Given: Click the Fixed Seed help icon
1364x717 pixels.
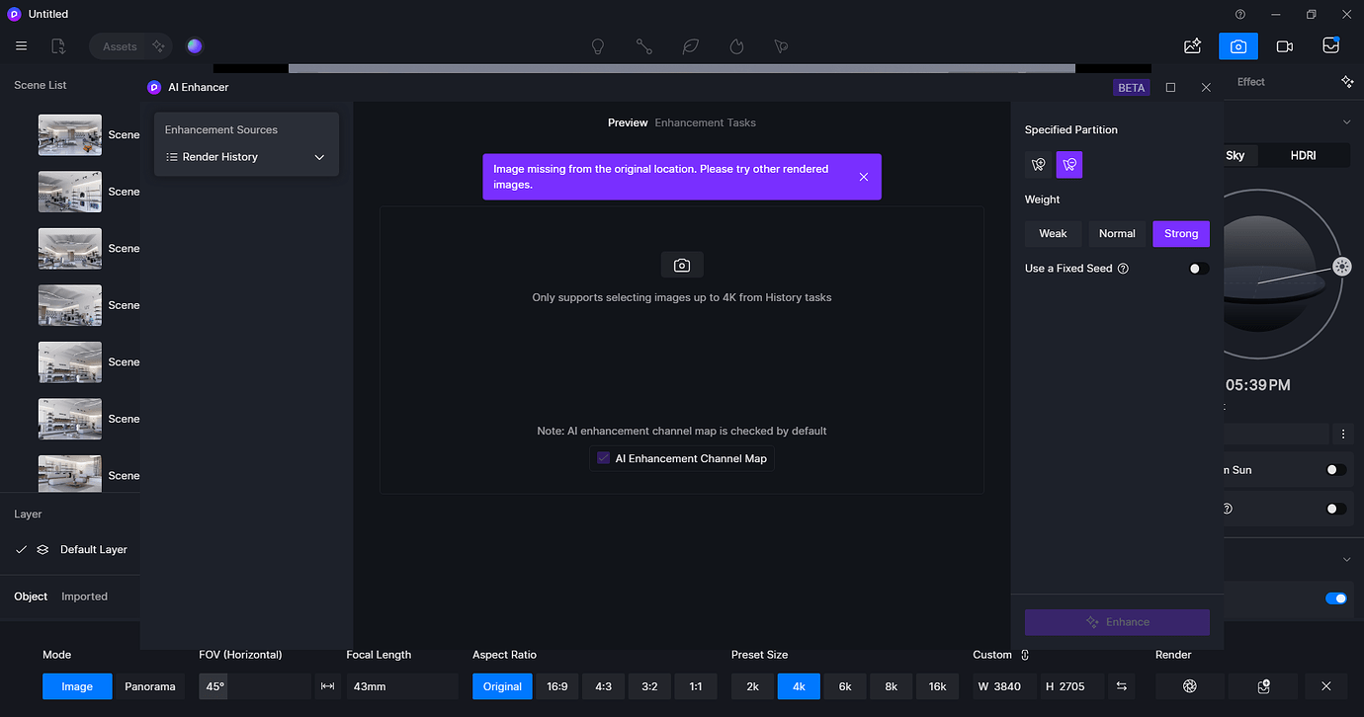Looking at the screenshot, I should [x=1123, y=269].
